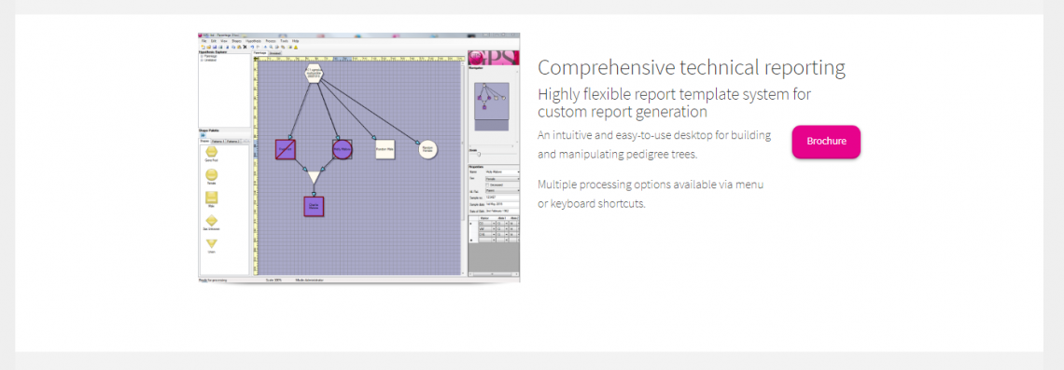Click the pink Brochure button
The height and width of the screenshot is (370, 1064).
(826, 142)
